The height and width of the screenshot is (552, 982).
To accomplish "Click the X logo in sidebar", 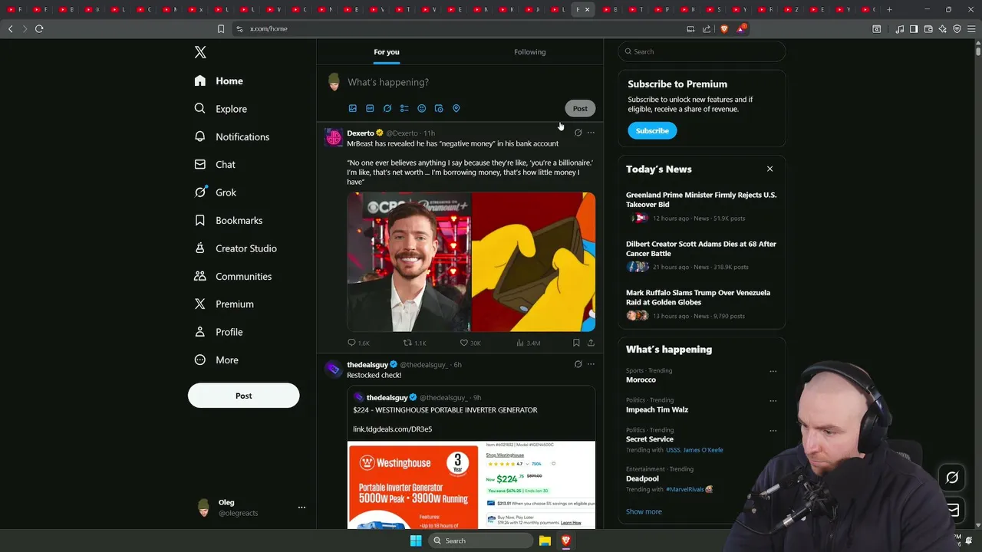I will click(200, 52).
